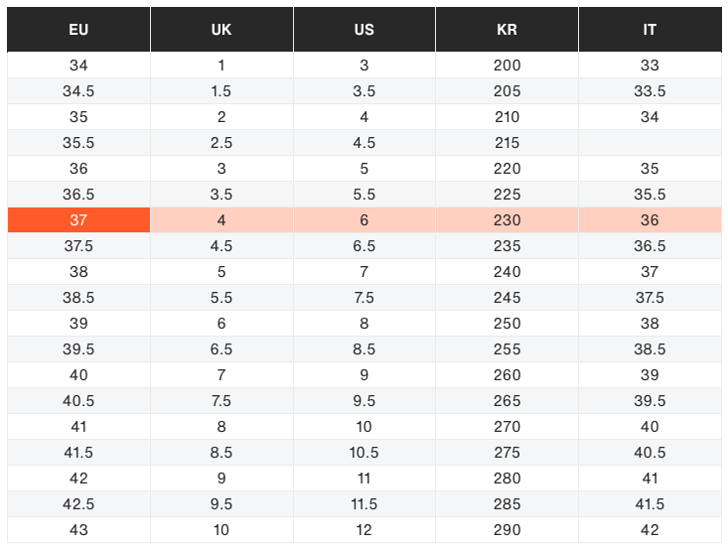The height and width of the screenshot is (550, 728).
Task: Click the IT column header
Action: click(x=650, y=29)
